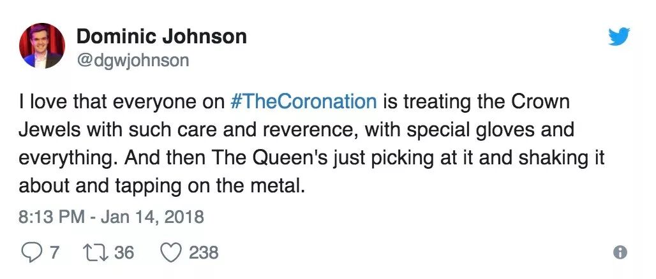Image resolution: width=656 pixels, height=279 pixels.
Task: Open Dominic Johnson's profile picture
Action: pyautogui.click(x=42, y=45)
